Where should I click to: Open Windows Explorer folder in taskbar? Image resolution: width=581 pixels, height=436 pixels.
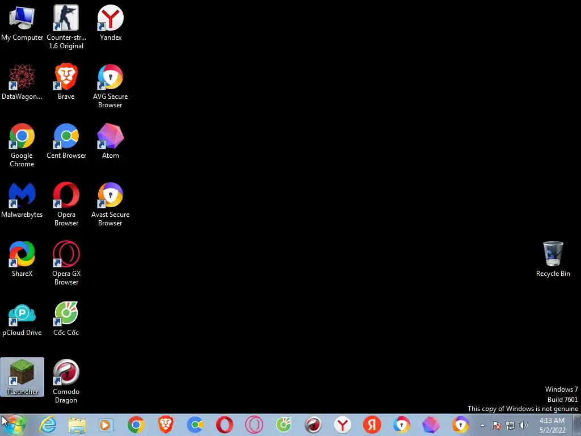[x=77, y=425]
